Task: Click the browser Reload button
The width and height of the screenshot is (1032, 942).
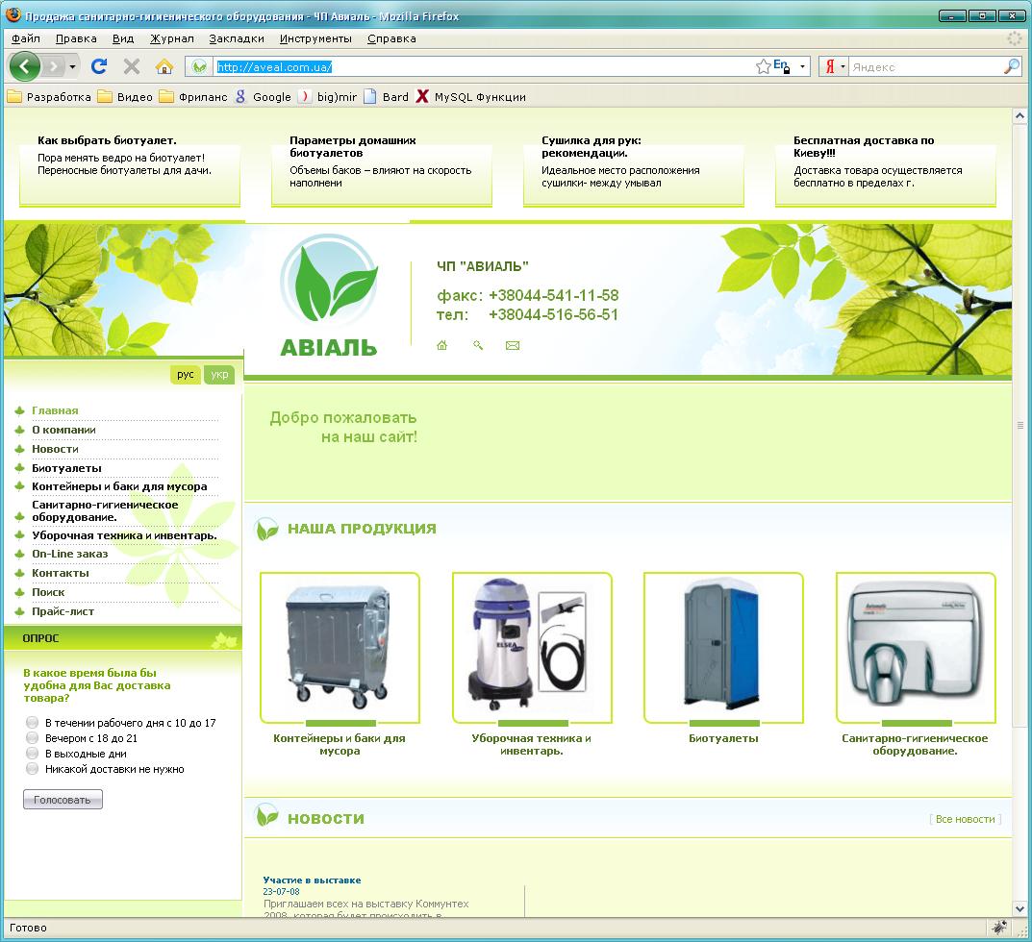Action: (x=98, y=66)
